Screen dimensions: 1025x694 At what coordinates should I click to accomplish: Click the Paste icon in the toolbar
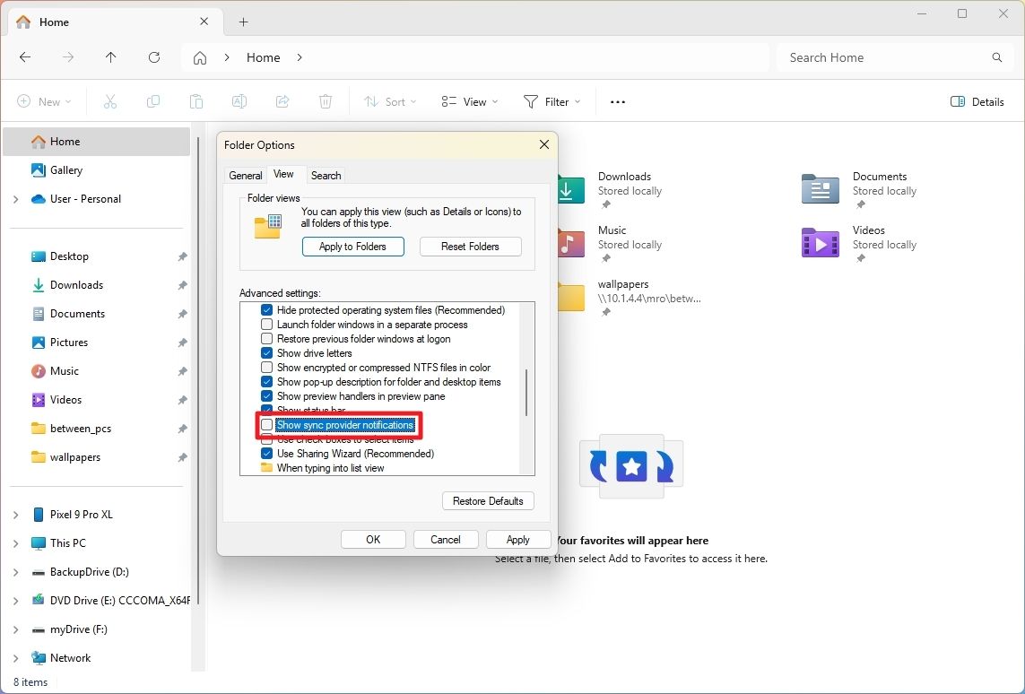195,101
